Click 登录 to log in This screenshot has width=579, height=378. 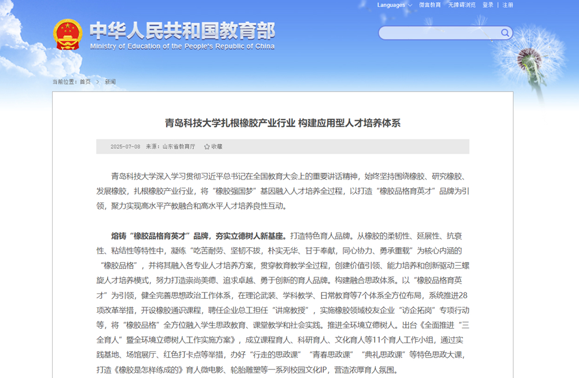488,5
